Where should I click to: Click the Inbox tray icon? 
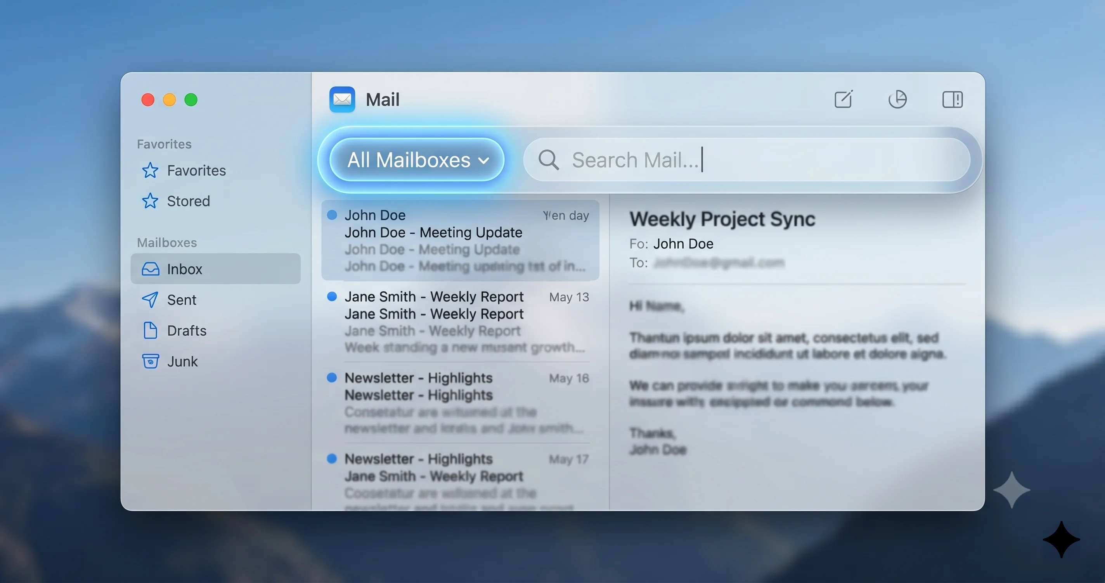pyautogui.click(x=151, y=269)
